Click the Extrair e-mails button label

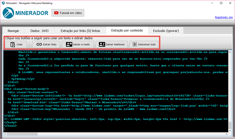point(81,44)
